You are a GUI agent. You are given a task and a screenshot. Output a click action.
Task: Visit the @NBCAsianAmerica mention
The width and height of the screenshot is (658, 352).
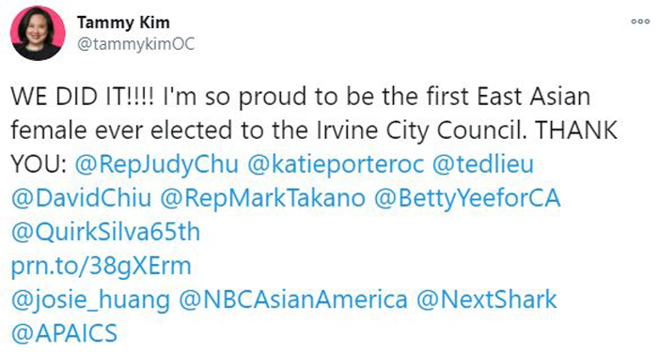[293, 300]
